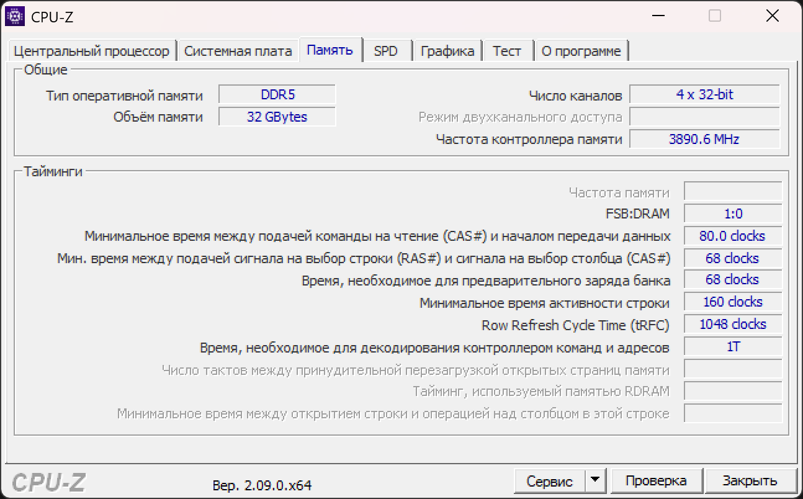Image resolution: width=803 pixels, height=499 pixels.
Task: Click the 1048 clocks tRFC value
Action: (x=733, y=324)
